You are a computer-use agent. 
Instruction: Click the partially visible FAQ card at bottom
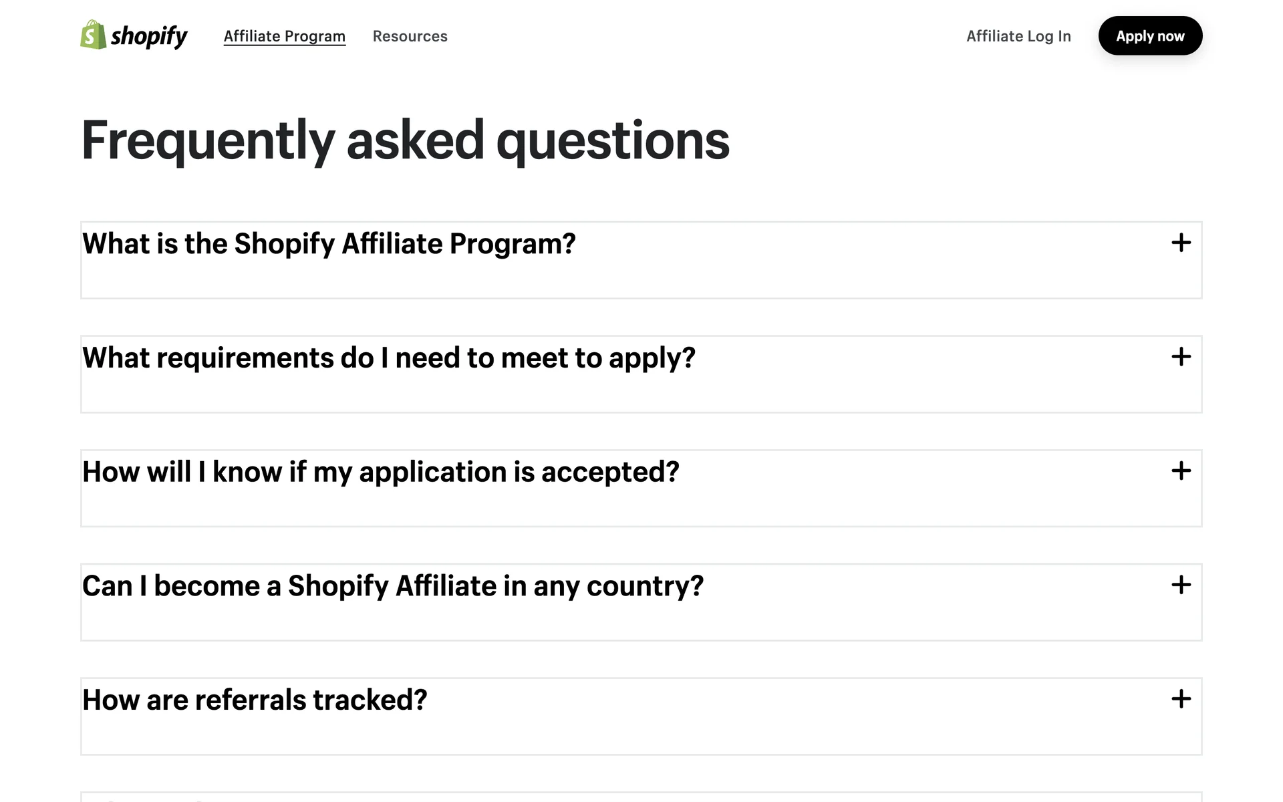pyautogui.click(x=640, y=797)
